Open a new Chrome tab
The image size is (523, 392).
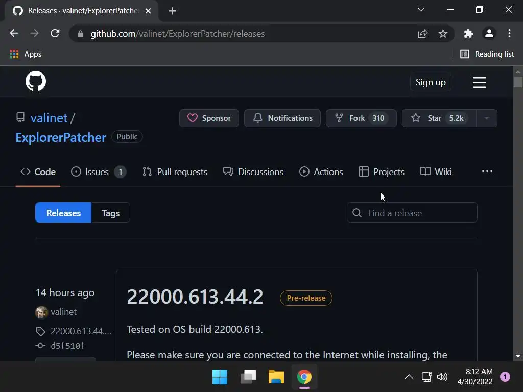pos(172,11)
